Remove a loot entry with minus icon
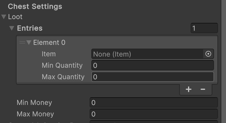This screenshot has height=123, width=226. 203,90
